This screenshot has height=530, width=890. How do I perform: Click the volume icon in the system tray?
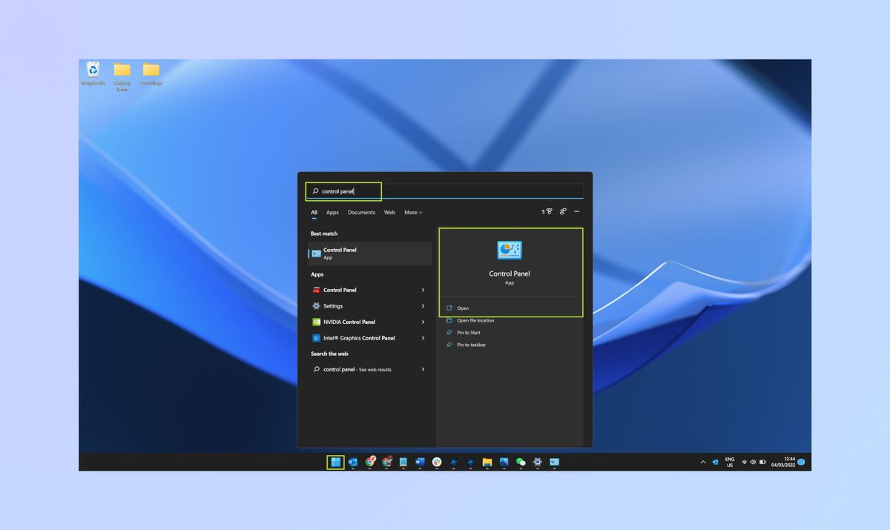[753, 462]
